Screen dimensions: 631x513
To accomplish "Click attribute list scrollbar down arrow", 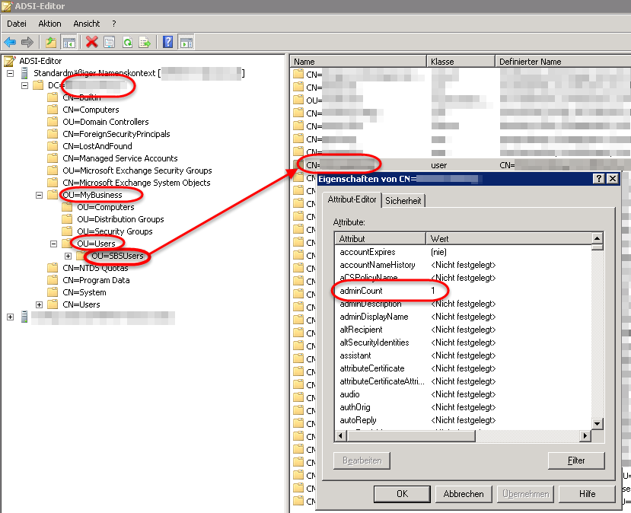I will [x=598, y=424].
